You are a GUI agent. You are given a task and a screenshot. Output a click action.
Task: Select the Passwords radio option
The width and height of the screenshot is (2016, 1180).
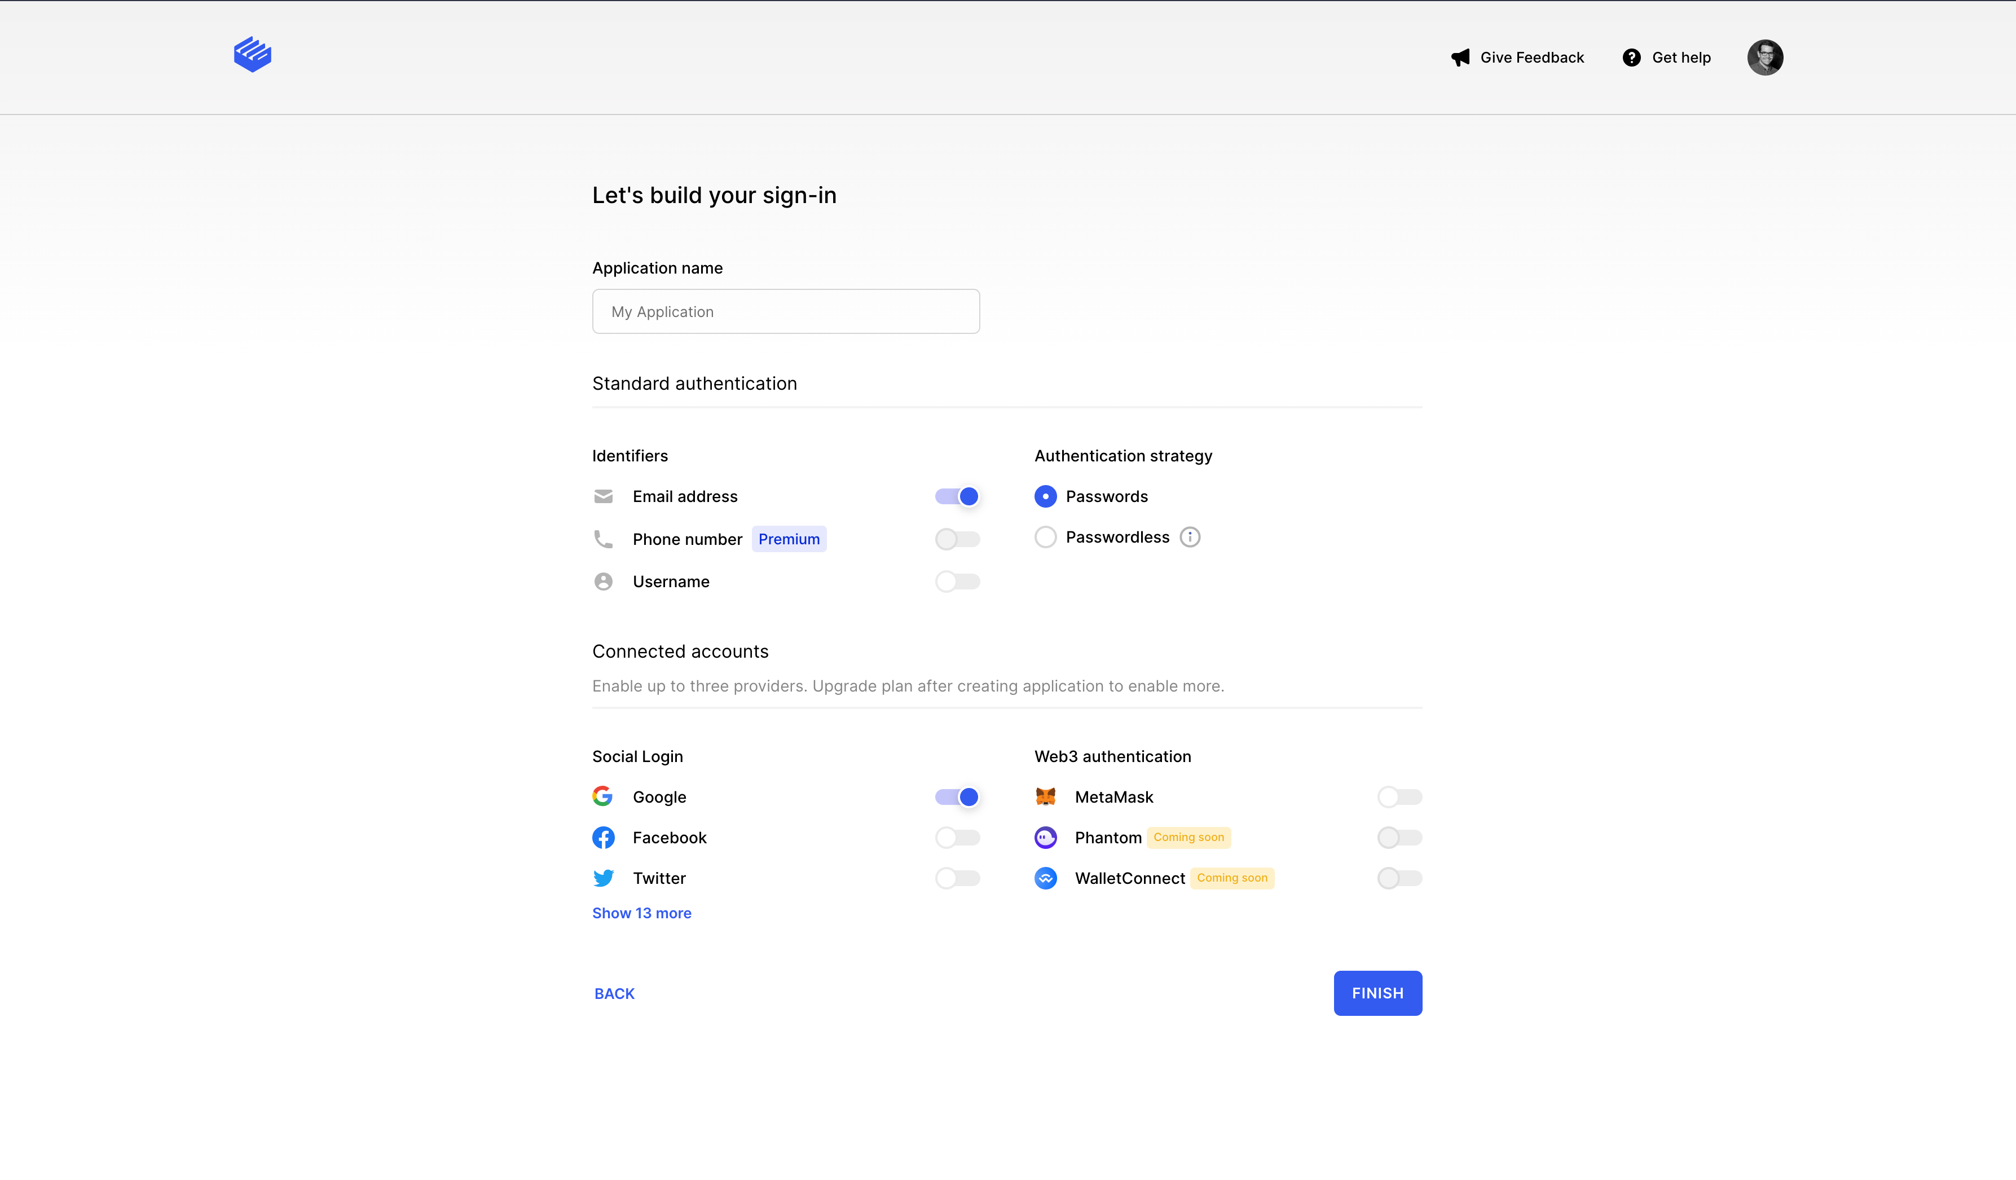pos(1046,496)
